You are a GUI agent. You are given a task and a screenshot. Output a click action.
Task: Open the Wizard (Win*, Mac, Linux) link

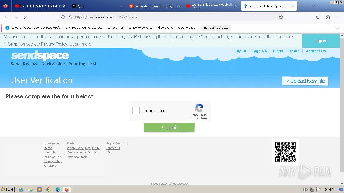pyautogui.click(x=84, y=148)
